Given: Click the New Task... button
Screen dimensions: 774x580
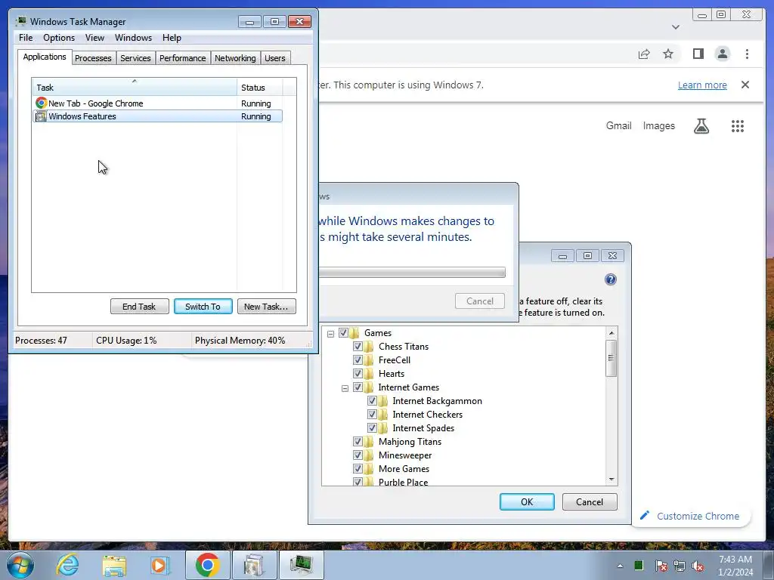Looking at the screenshot, I should (x=266, y=307).
